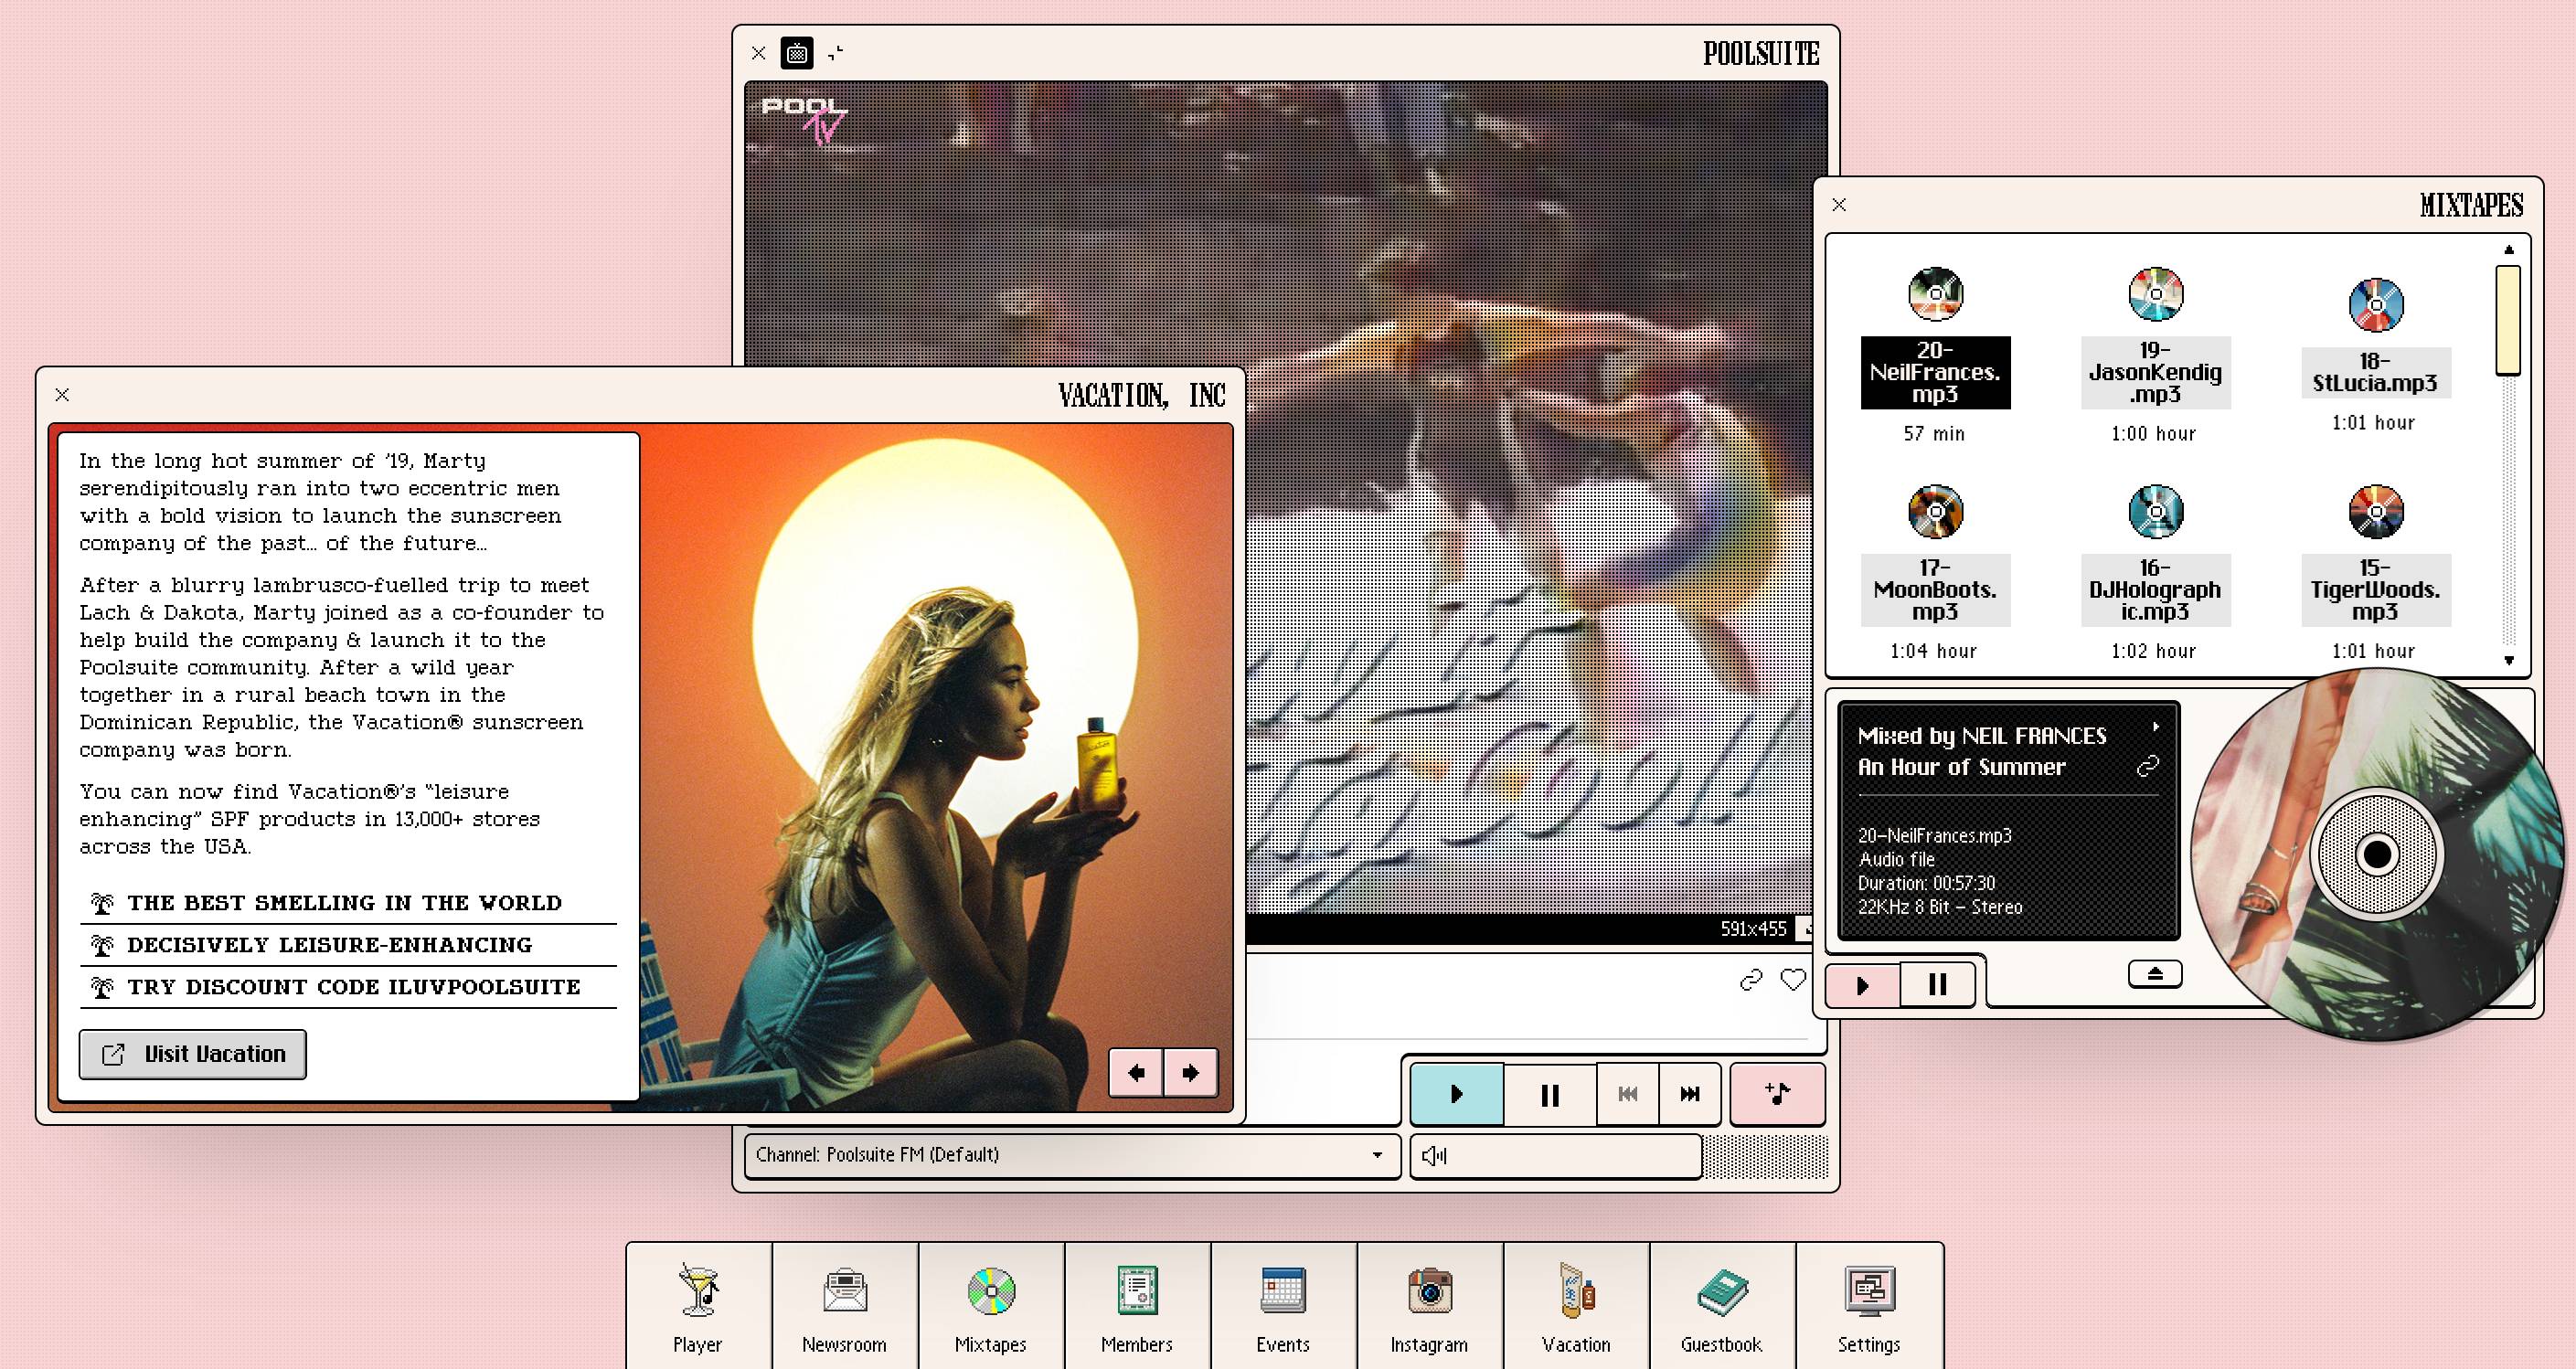
Task: Open the Player dock icon
Action: pyautogui.click(x=698, y=1307)
